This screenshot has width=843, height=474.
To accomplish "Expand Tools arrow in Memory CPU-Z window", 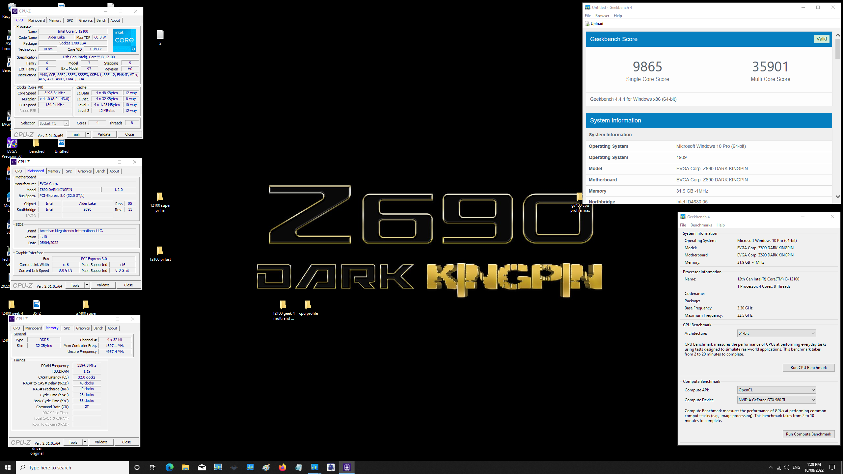I will coord(85,442).
